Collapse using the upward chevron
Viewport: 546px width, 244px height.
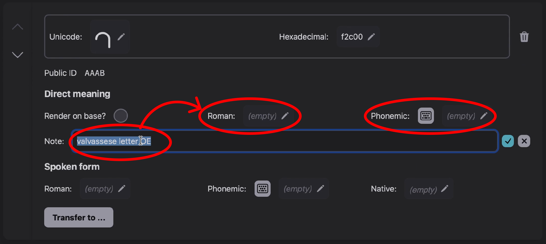coord(17,26)
